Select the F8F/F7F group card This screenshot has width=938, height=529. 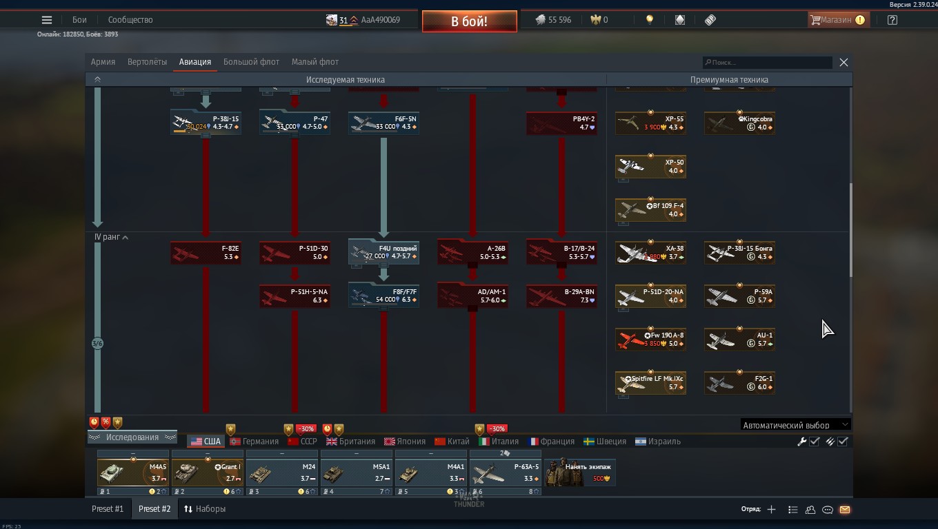(383, 295)
